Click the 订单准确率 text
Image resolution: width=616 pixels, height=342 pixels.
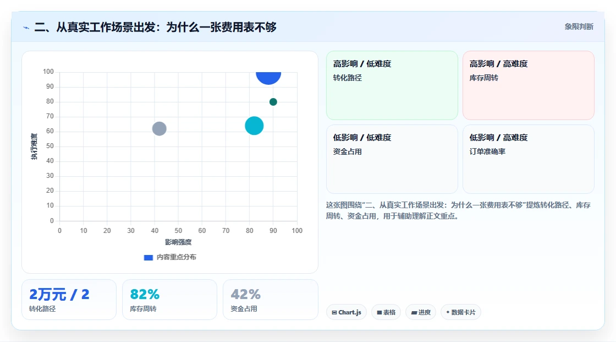[x=487, y=151]
